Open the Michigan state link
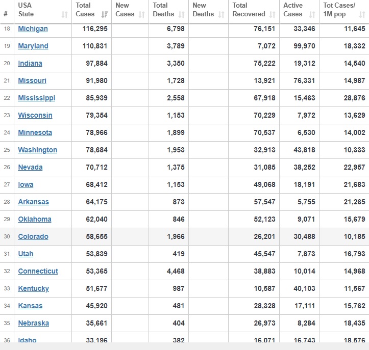Screen dimensions: 369x350 (33, 29)
